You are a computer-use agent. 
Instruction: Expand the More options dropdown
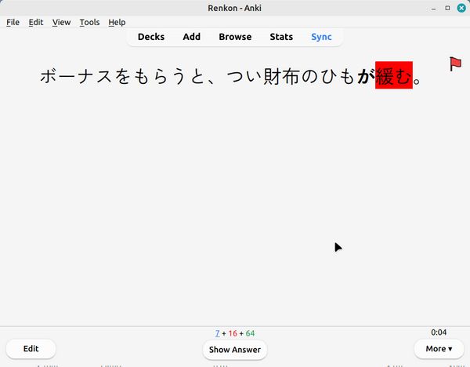coord(439,349)
